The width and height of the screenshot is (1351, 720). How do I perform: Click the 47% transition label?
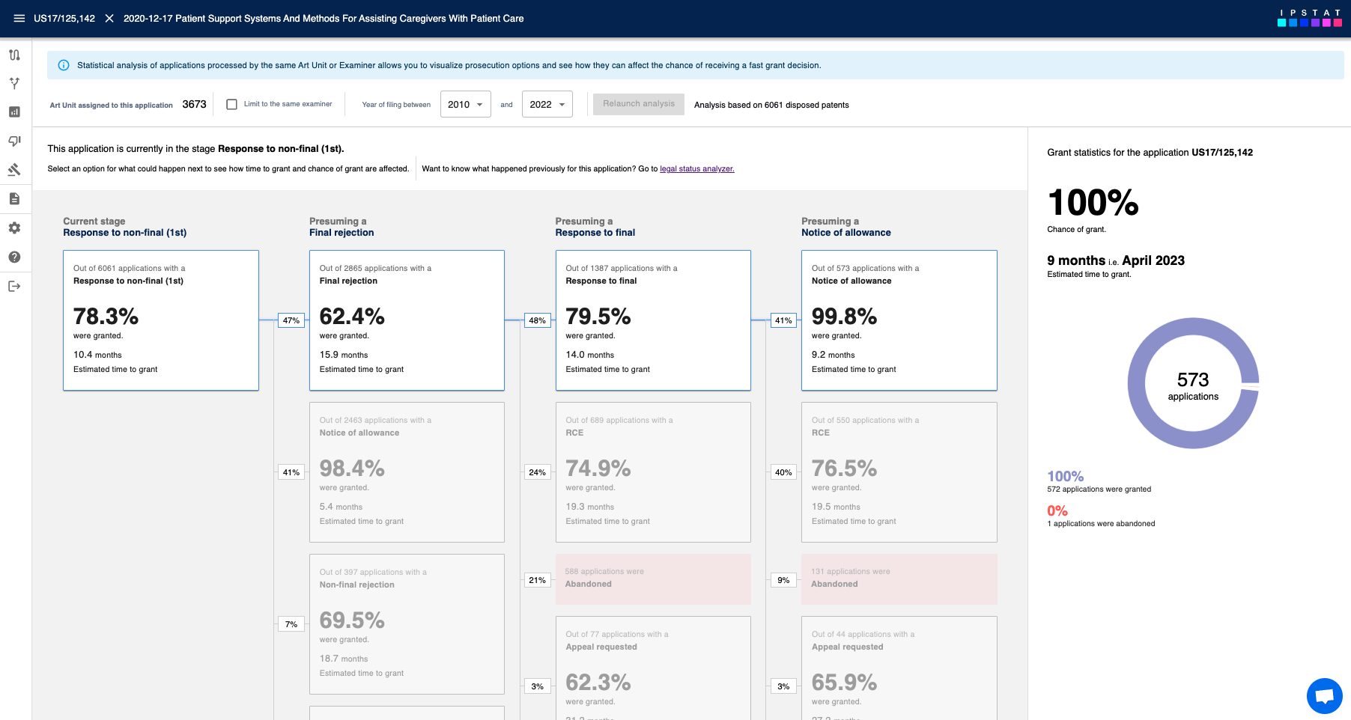291,320
